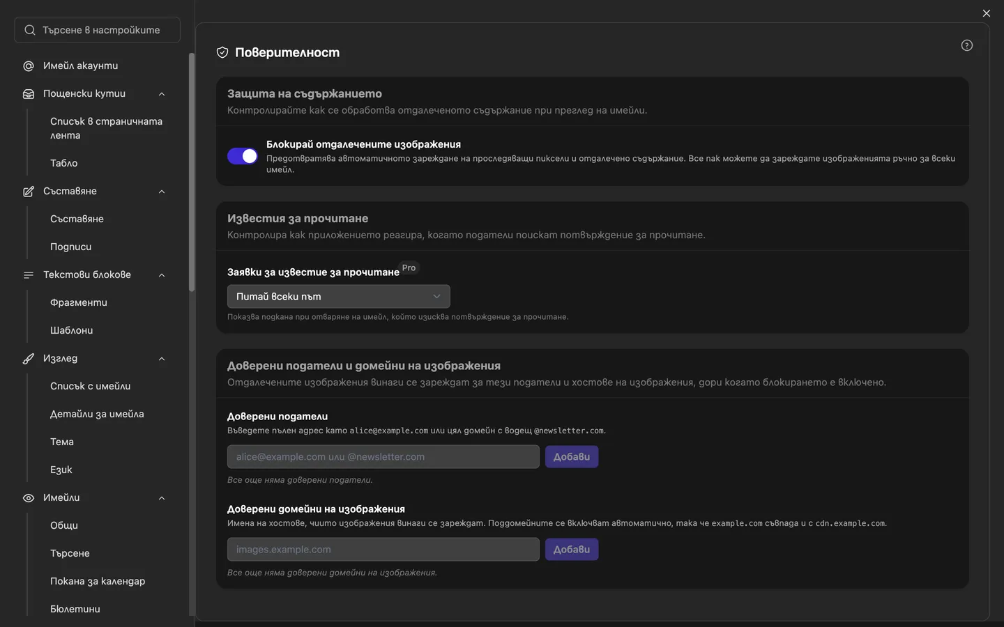Click the at-sign icon for Имейл акаунти
The height and width of the screenshot is (627, 1004).
click(x=29, y=66)
